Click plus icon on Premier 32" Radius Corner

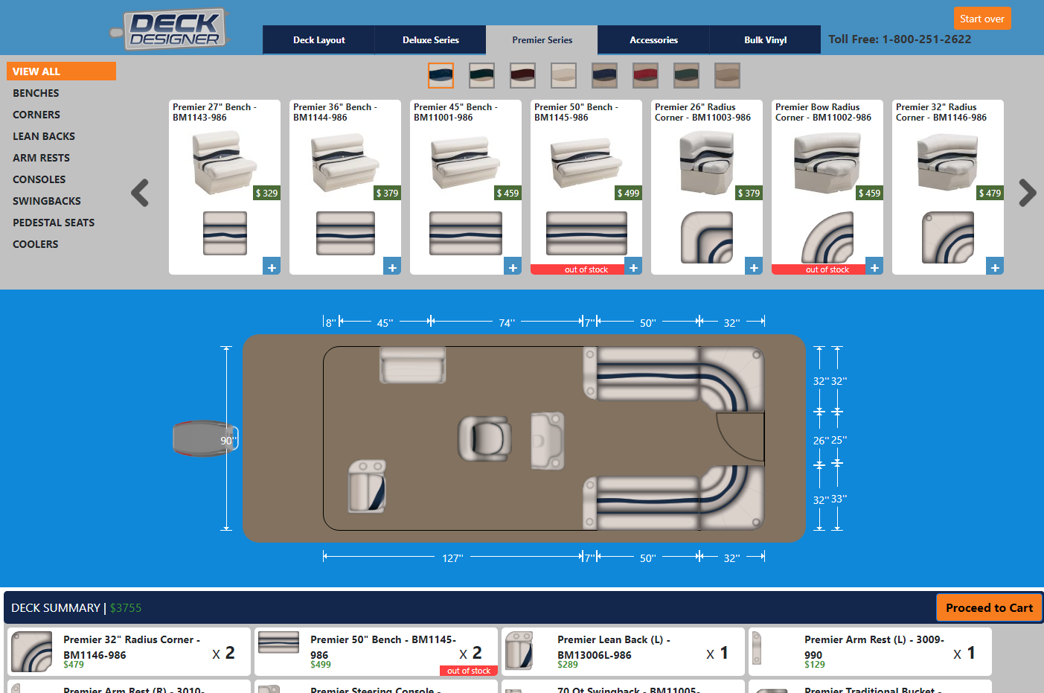(995, 267)
